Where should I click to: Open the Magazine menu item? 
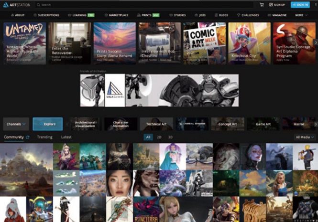(x=277, y=15)
